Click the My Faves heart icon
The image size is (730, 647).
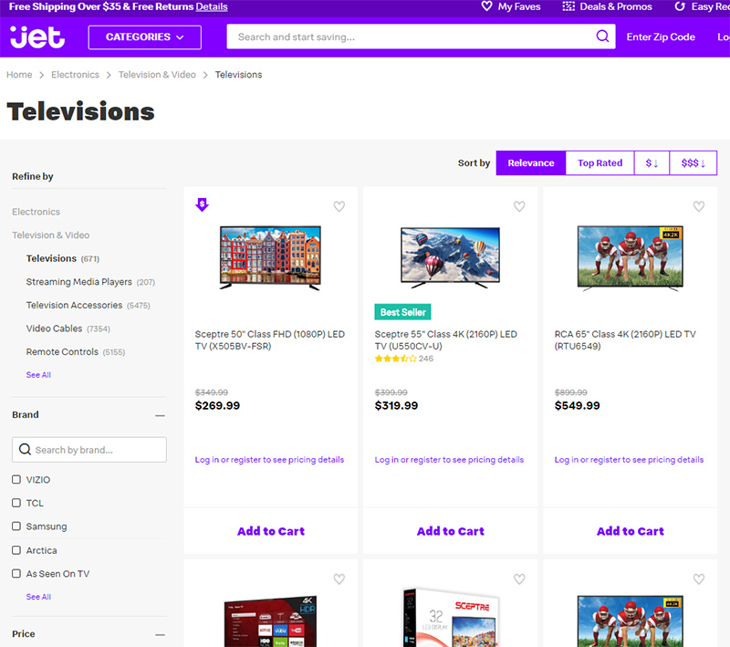click(x=486, y=6)
